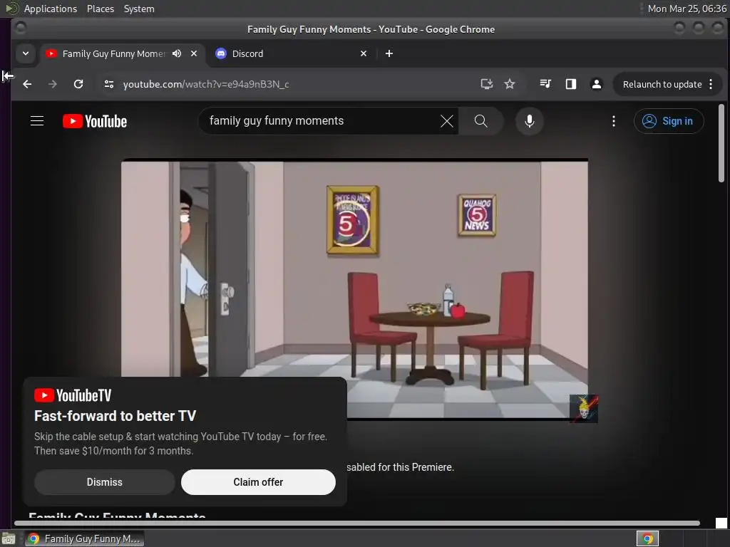Bookmark this page with the star

[x=509, y=84]
